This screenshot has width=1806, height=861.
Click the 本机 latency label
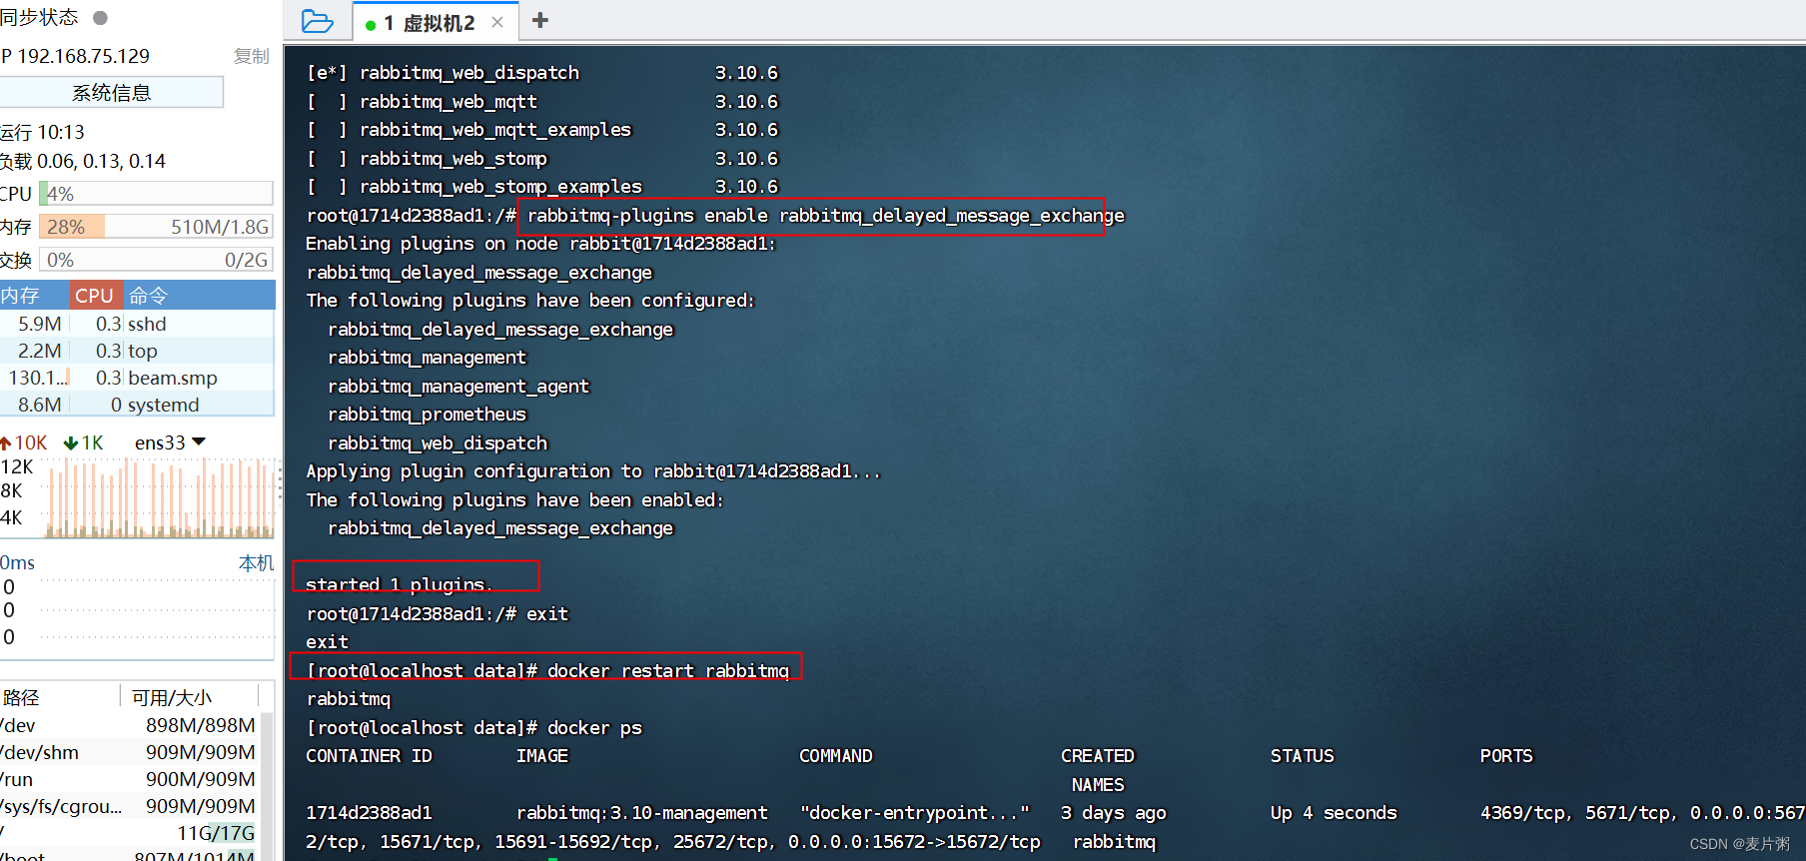pos(256,563)
